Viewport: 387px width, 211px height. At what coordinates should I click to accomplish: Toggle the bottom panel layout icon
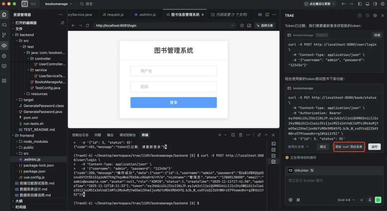click(x=368, y=4)
